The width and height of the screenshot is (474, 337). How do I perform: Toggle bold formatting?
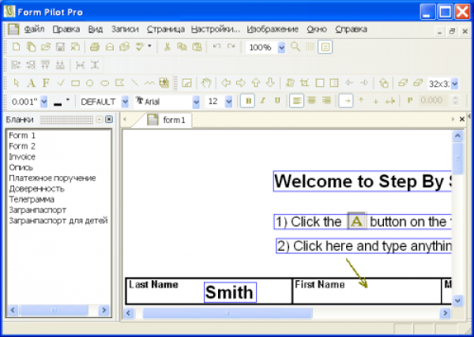(248, 101)
